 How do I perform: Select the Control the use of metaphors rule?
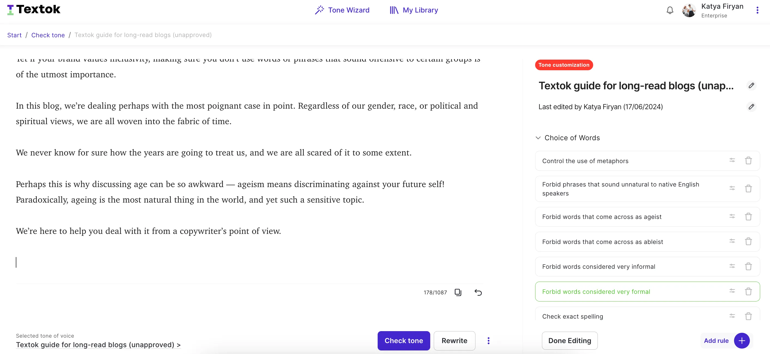click(x=647, y=161)
